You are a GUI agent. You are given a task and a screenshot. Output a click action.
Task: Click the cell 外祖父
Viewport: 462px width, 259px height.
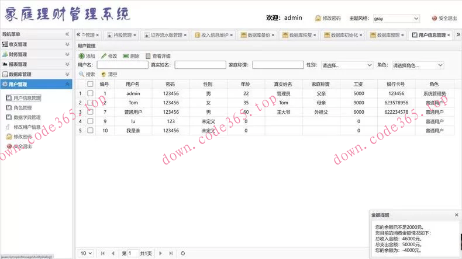(321, 112)
